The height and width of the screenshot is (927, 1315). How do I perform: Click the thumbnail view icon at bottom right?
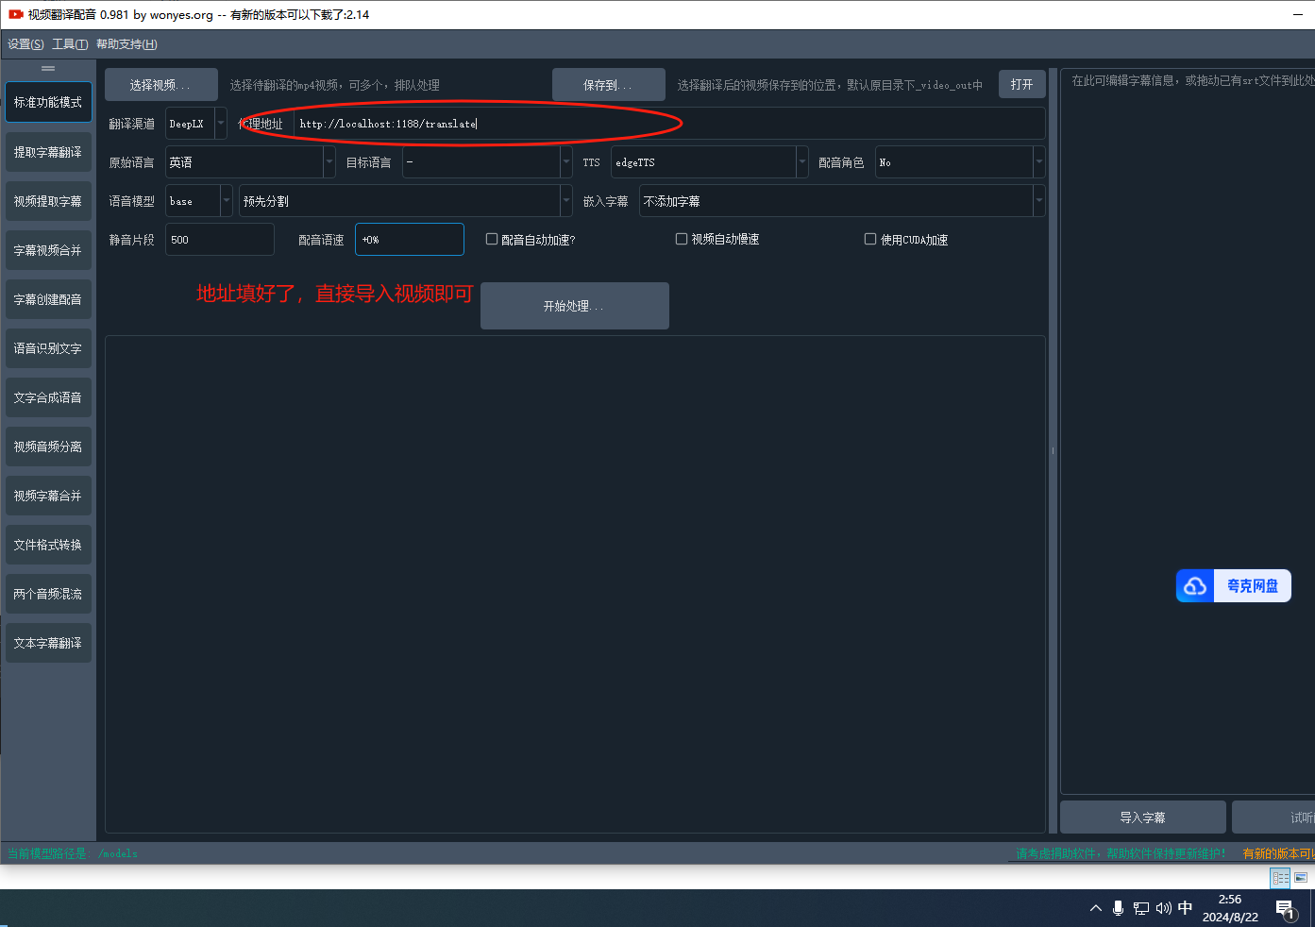tap(1301, 878)
